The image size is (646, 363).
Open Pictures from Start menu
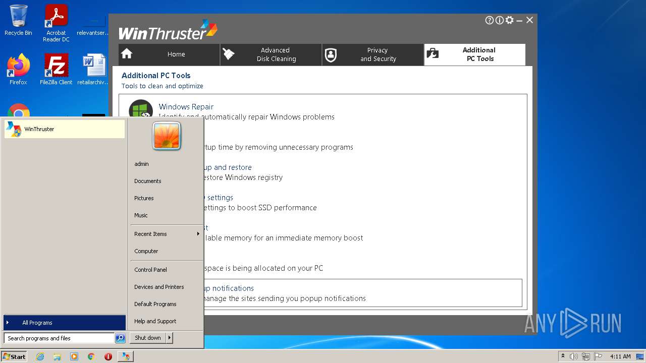pyautogui.click(x=144, y=198)
